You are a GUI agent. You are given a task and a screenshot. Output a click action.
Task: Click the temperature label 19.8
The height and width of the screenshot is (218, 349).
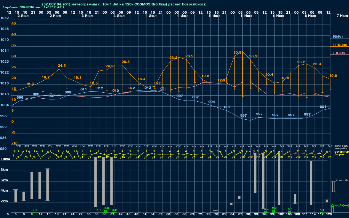205,76
